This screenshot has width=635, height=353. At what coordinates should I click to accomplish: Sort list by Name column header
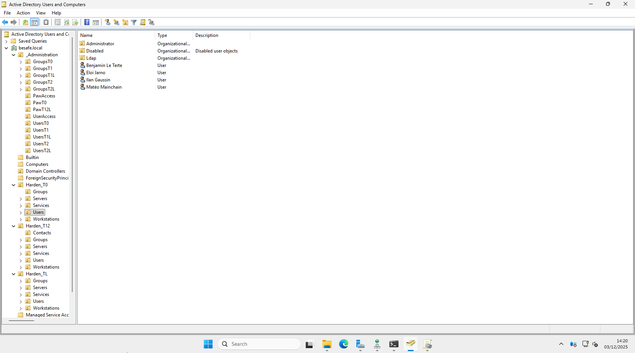coord(116,35)
